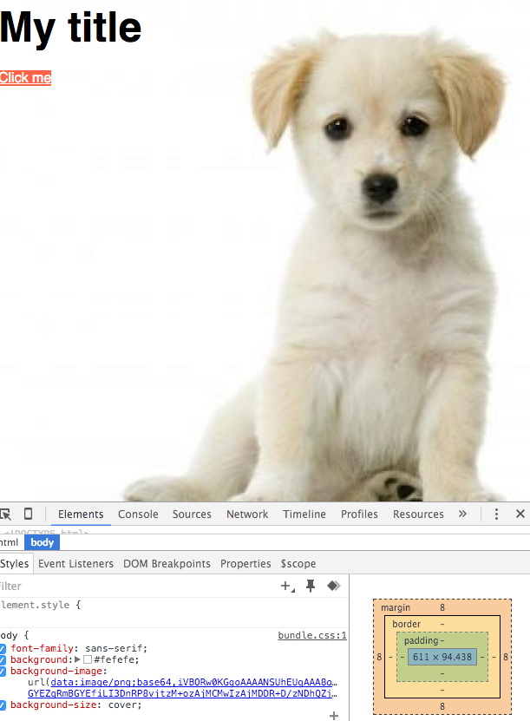The image size is (530, 721).
Task: Select the body breadcrumb element
Action: (x=42, y=542)
